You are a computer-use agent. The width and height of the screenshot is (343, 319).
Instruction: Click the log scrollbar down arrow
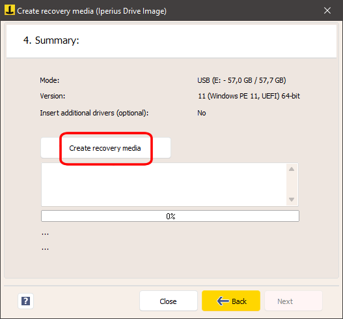[x=292, y=200]
